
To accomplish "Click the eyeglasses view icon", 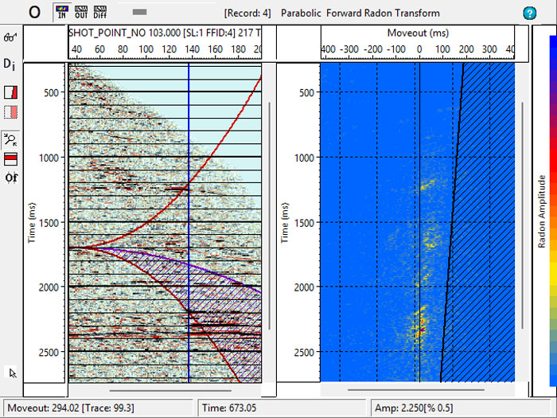I will coord(10,37).
